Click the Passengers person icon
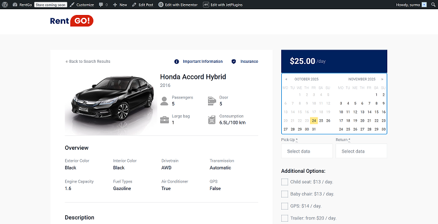This screenshot has height=224, width=438. (164, 101)
